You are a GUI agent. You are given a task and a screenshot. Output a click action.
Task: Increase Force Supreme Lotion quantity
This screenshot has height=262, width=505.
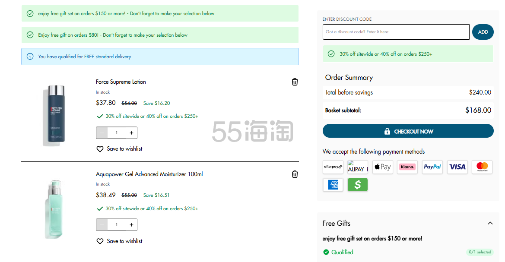pos(131,133)
